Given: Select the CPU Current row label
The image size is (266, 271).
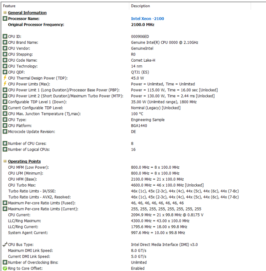Looking at the screenshot, I should [x=19, y=215].
